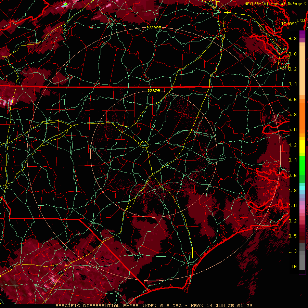Click the -1.3 scale value
This screenshot has width=308, height=308.
(x=292, y=251)
